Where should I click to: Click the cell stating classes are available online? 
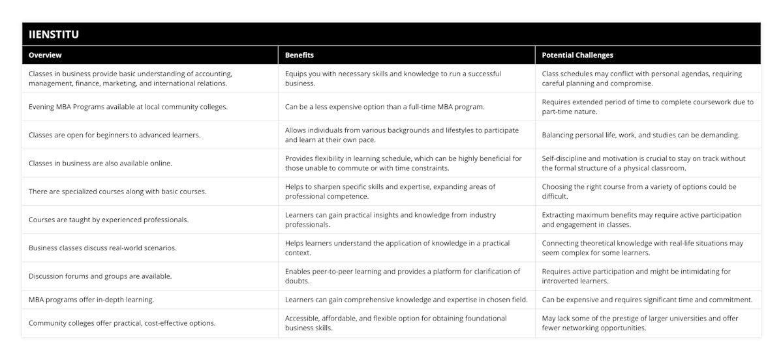[x=150, y=164]
